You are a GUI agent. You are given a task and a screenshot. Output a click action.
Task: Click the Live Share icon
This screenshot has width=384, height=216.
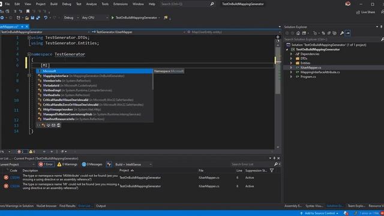(x=358, y=12)
